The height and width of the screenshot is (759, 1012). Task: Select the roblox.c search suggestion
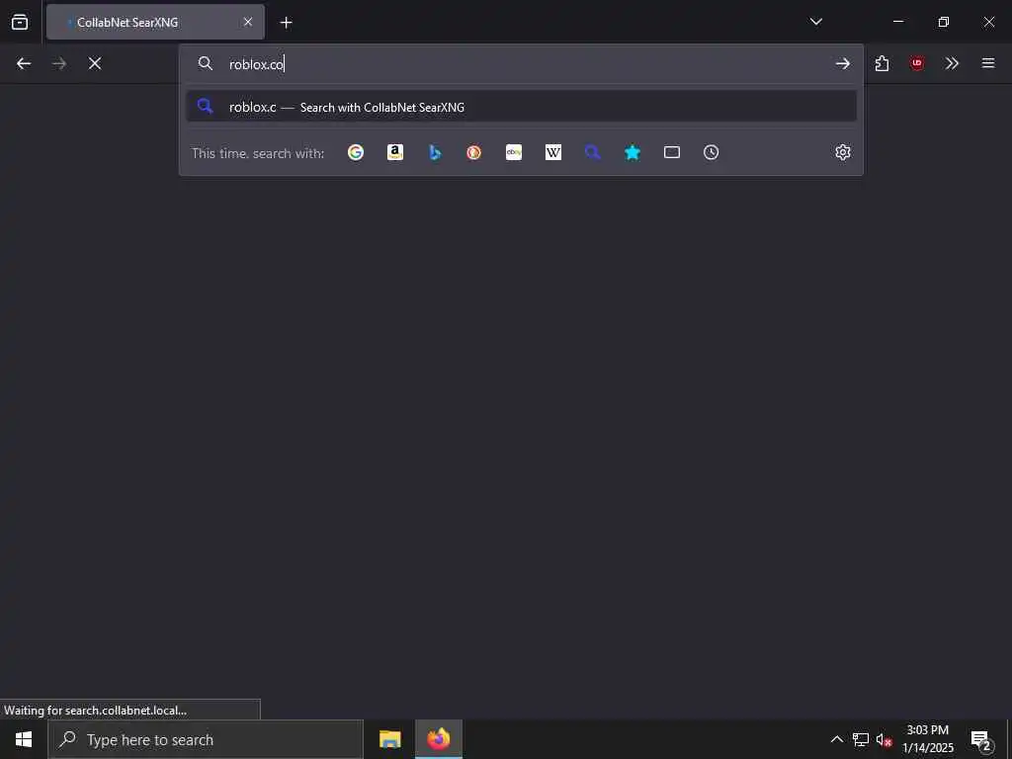(521, 107)
